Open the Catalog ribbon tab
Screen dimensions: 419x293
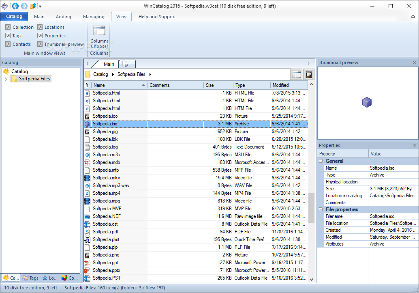14,16
